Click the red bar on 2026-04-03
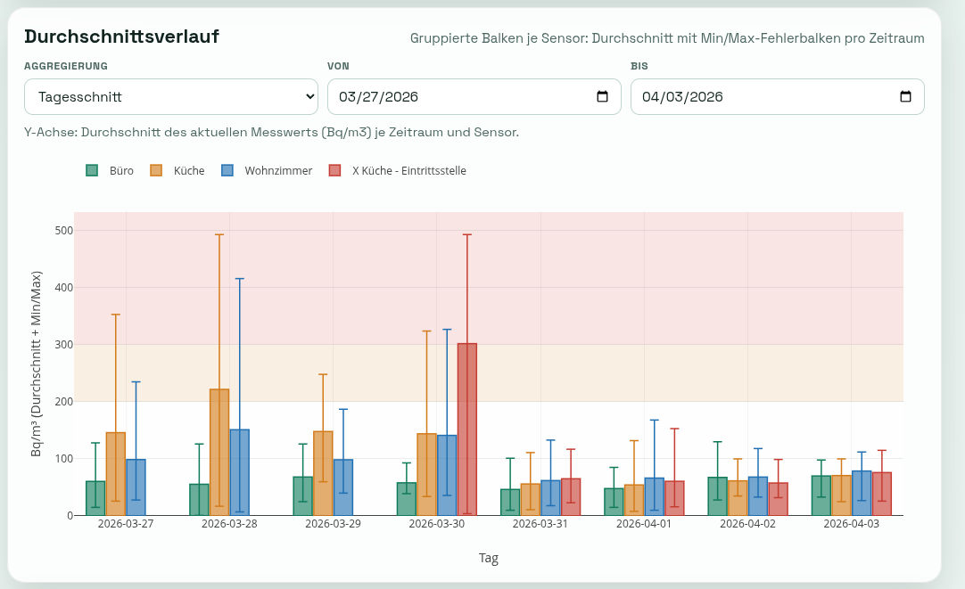Viewport: 965px width, 589px height. click(882, 494)
